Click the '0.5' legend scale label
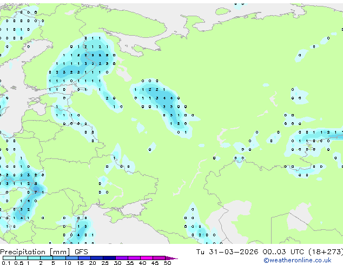Image resolution: width=343 pixels, height=265 pixels. coord(18,263)
